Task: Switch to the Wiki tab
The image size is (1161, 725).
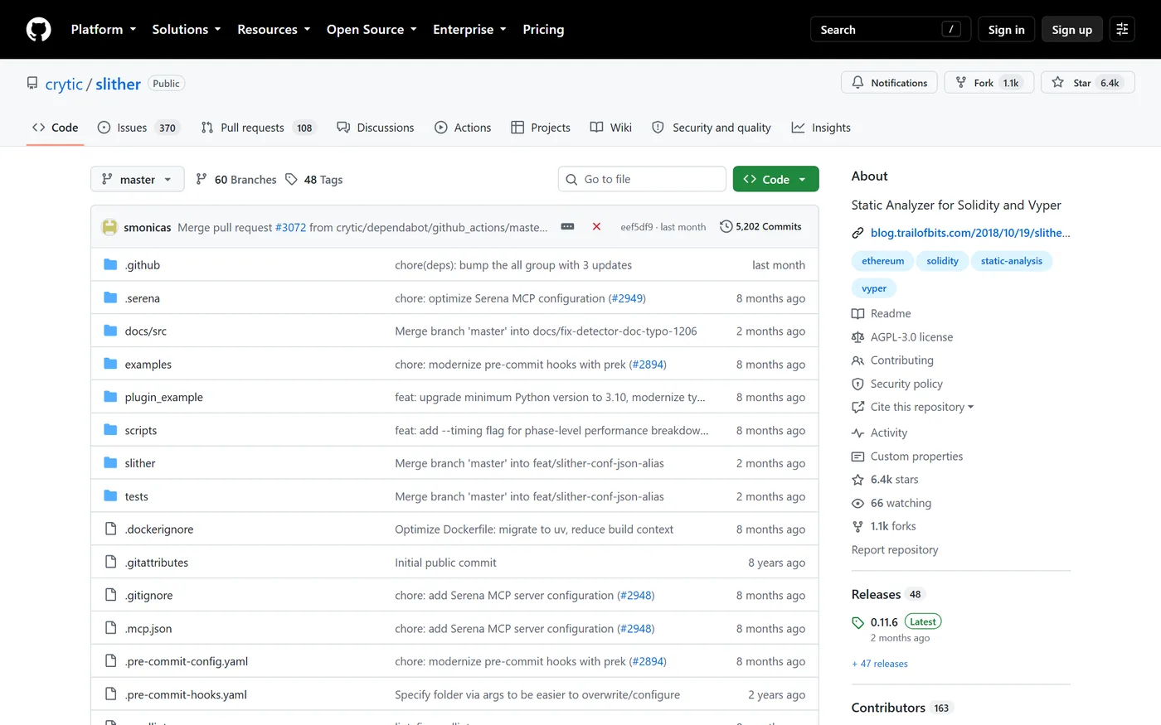Action: point(611,128)
